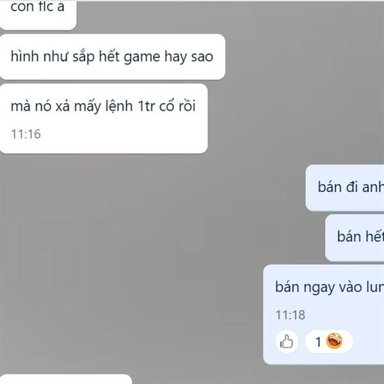
Task: Click the word "lệnh" in the message
Action: (119, 107)
